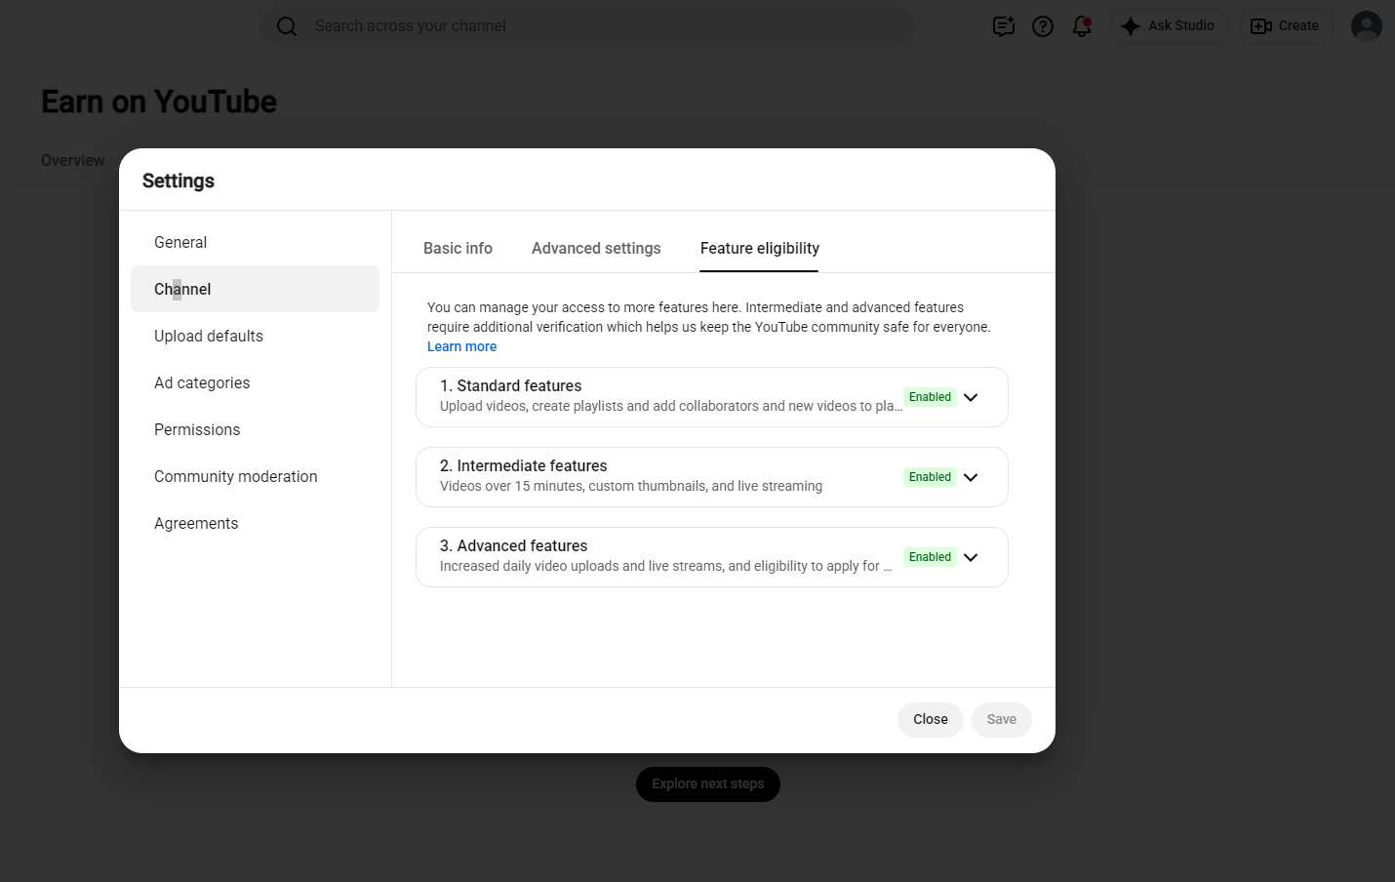Click the '2. Intermediate features' title
1395x882 pixels.
(x=523, y=465)
